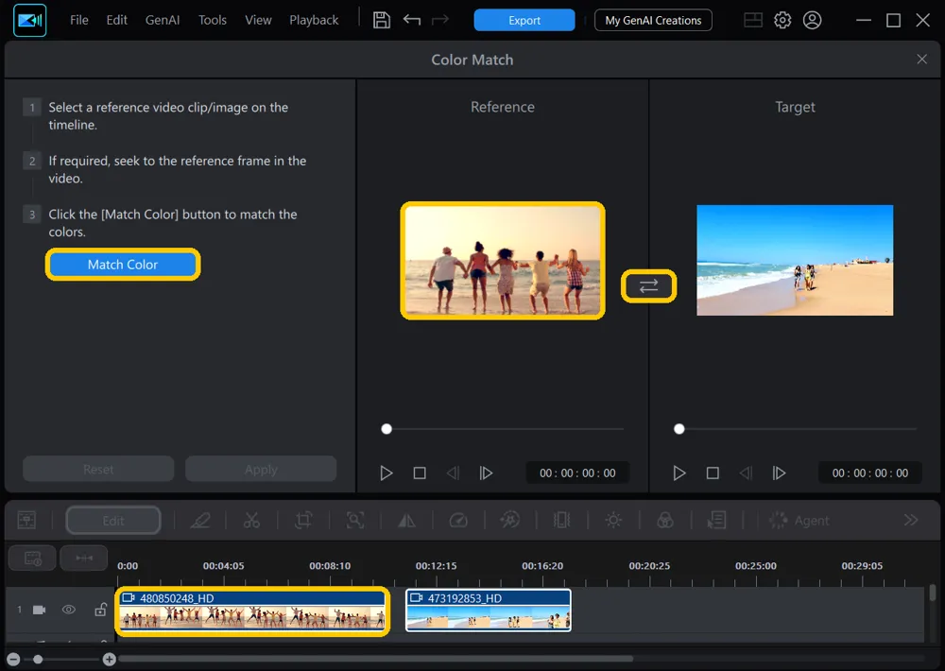Undo the last action
This screenshot has height=671, width=945.
click(x=412, y=20)
